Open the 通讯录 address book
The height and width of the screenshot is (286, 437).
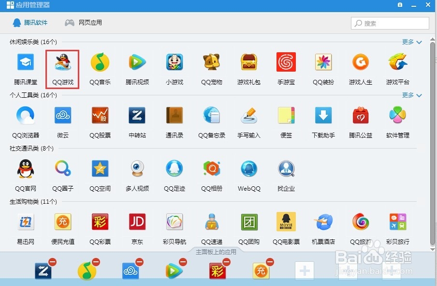[x=175, y=115]
